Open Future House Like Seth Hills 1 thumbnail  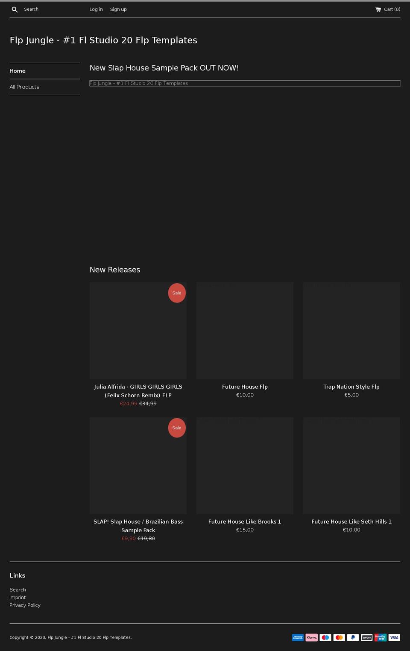point(351,466)
